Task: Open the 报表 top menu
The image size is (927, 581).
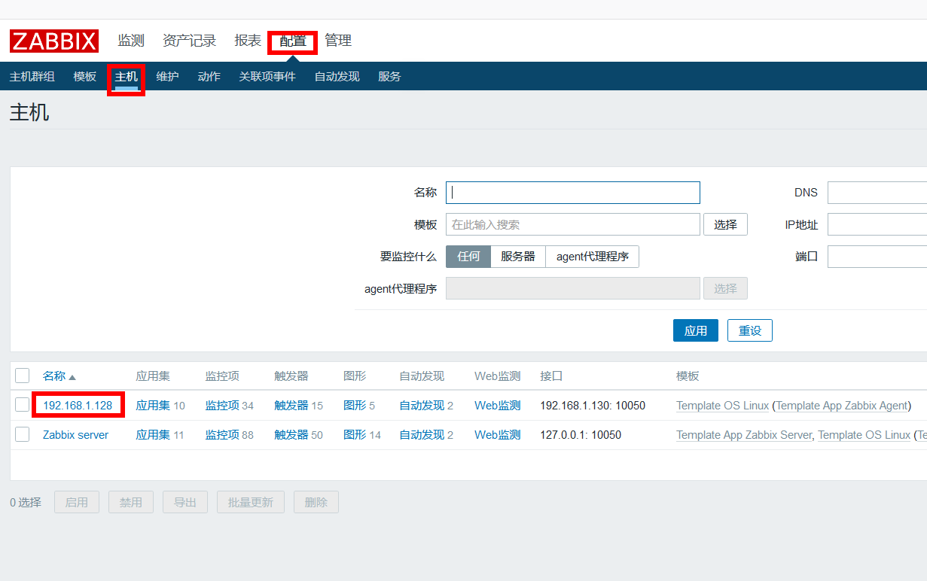Action: (x=248, y=41)
